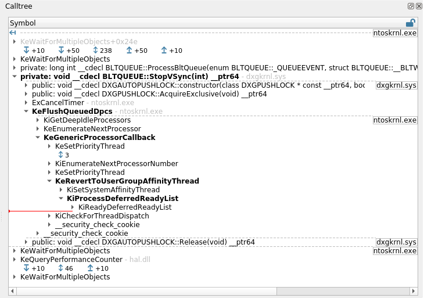Click the horizontal scrollbar right arrow

(412, 290)
